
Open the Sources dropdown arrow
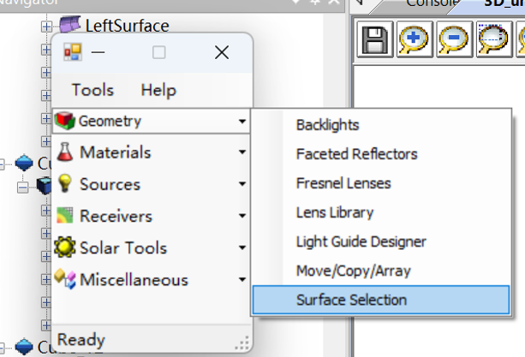tap(243, 185)
